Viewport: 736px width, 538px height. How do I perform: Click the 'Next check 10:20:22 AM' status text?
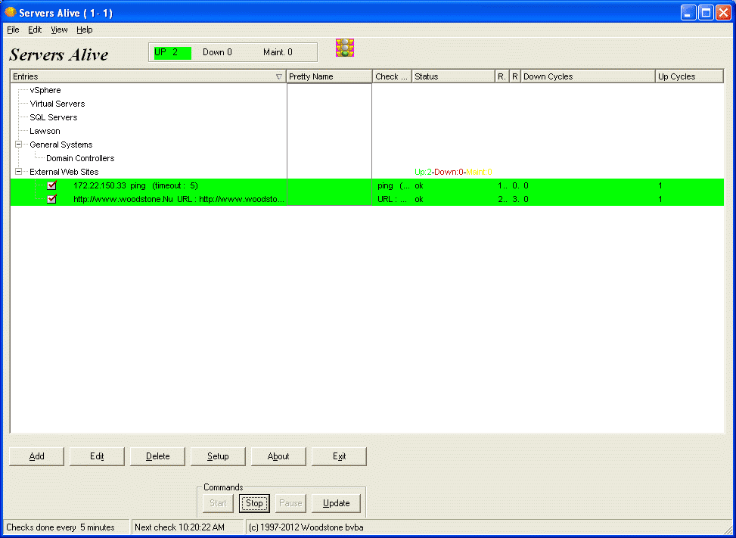[180, 527]
